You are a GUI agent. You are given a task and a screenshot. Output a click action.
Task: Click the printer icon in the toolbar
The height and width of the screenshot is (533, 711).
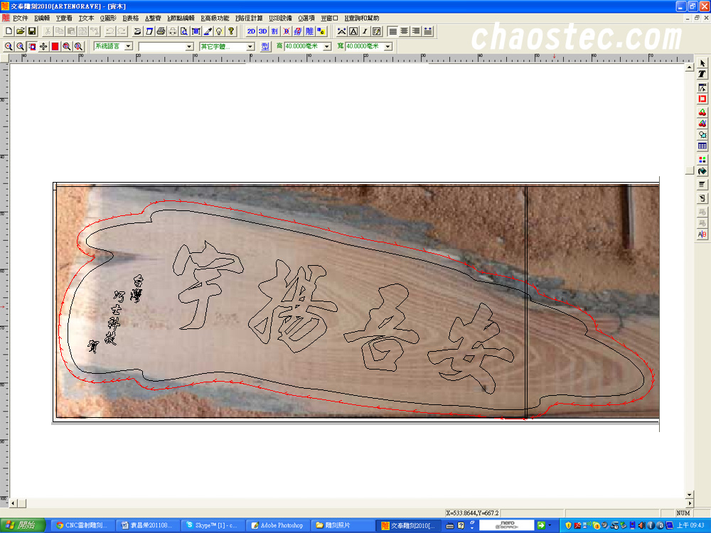tap(161, 31)
